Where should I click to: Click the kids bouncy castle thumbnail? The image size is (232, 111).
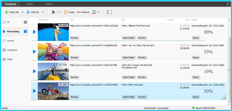click(53, 52)
